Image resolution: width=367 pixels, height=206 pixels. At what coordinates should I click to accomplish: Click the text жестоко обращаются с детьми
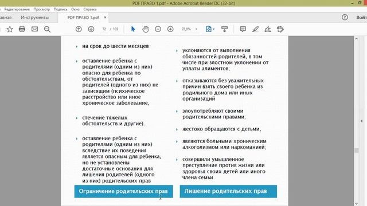pos(222,129)
